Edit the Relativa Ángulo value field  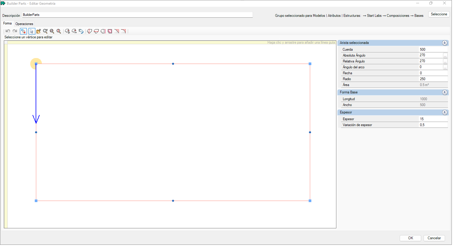click(431, 61)
